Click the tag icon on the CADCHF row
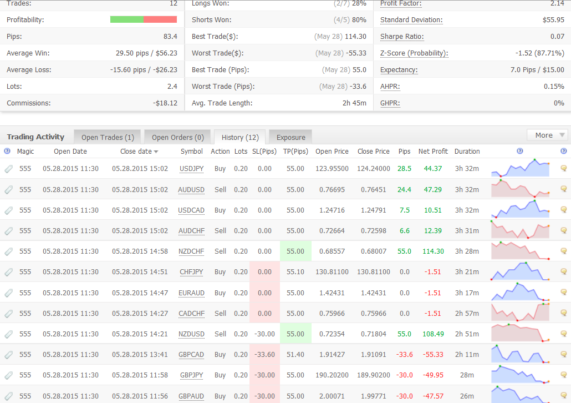The width and height of the screenshot is (571, 403). [9, 313]
